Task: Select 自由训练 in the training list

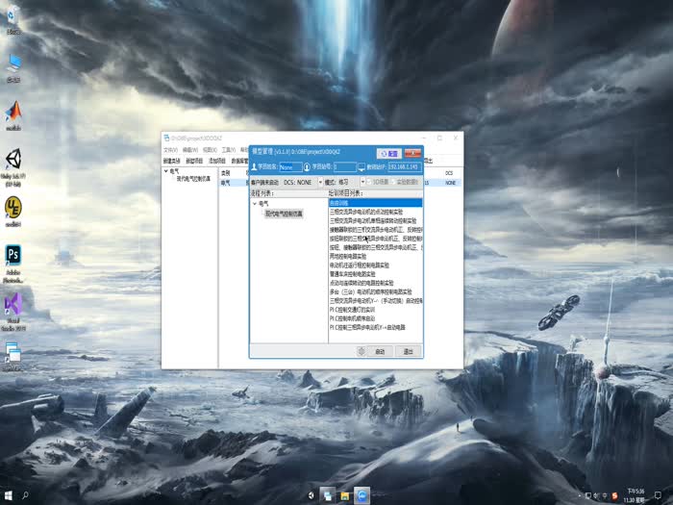Action: tap(339, 202)
